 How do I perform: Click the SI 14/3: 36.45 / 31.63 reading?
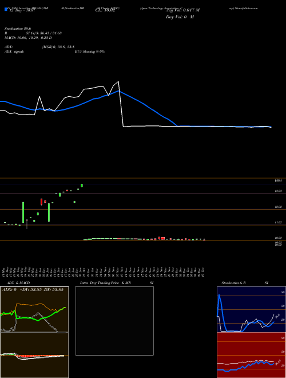[x=44, y=33]
